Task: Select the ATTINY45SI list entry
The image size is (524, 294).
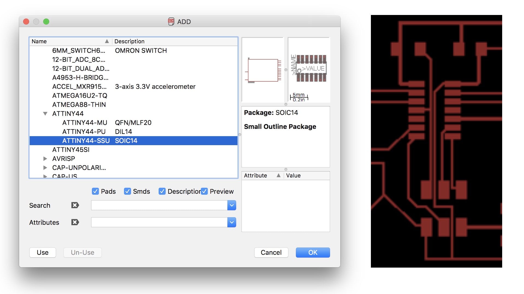Action: [133, 149]
